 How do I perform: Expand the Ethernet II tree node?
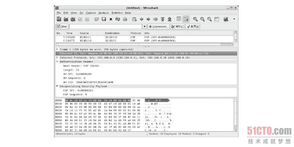click(57, 53)
